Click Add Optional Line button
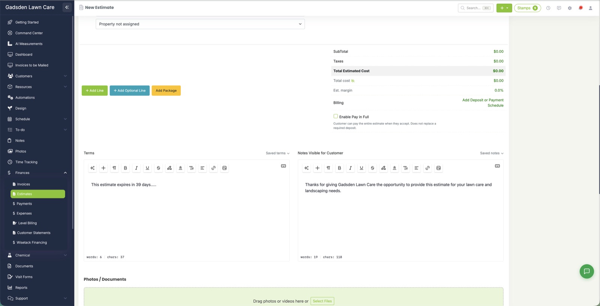 [130, 91]
